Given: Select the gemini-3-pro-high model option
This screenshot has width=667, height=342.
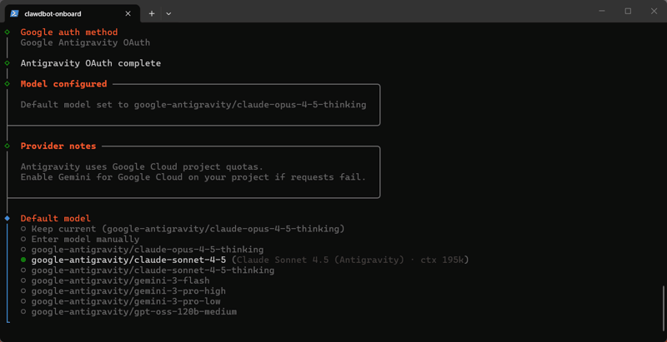Looking at the screenshot, I should 123,291.
